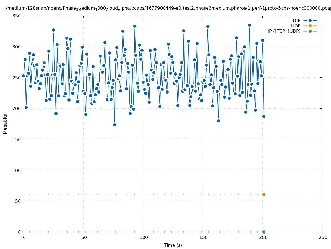Toggle the UDP legend label
Screen dimensions: 331x249
[x=296, y=26]
